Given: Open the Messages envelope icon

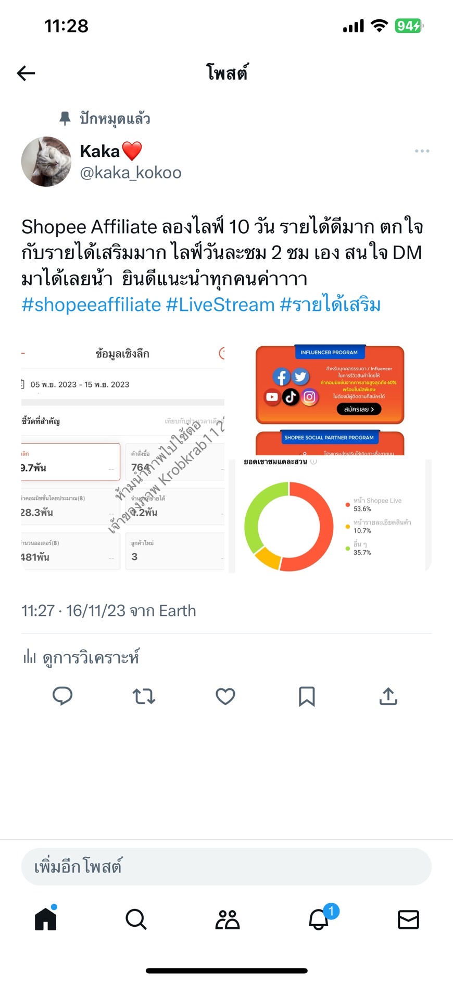Looking at the screenshot, I should tap(408, 919).
